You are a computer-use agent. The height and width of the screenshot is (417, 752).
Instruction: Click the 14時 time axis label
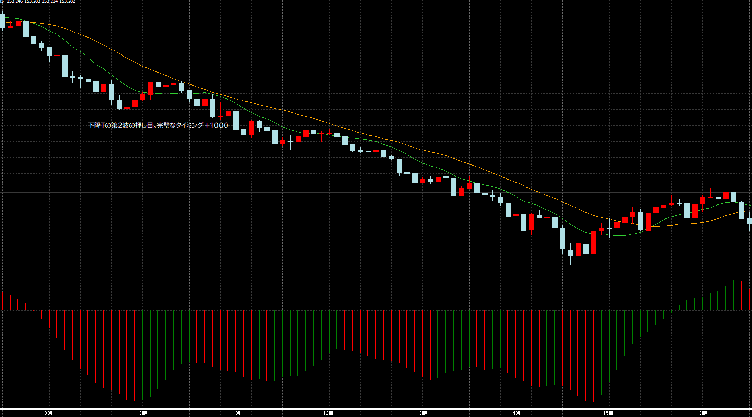pyautogui.click(x=515, y=413)
